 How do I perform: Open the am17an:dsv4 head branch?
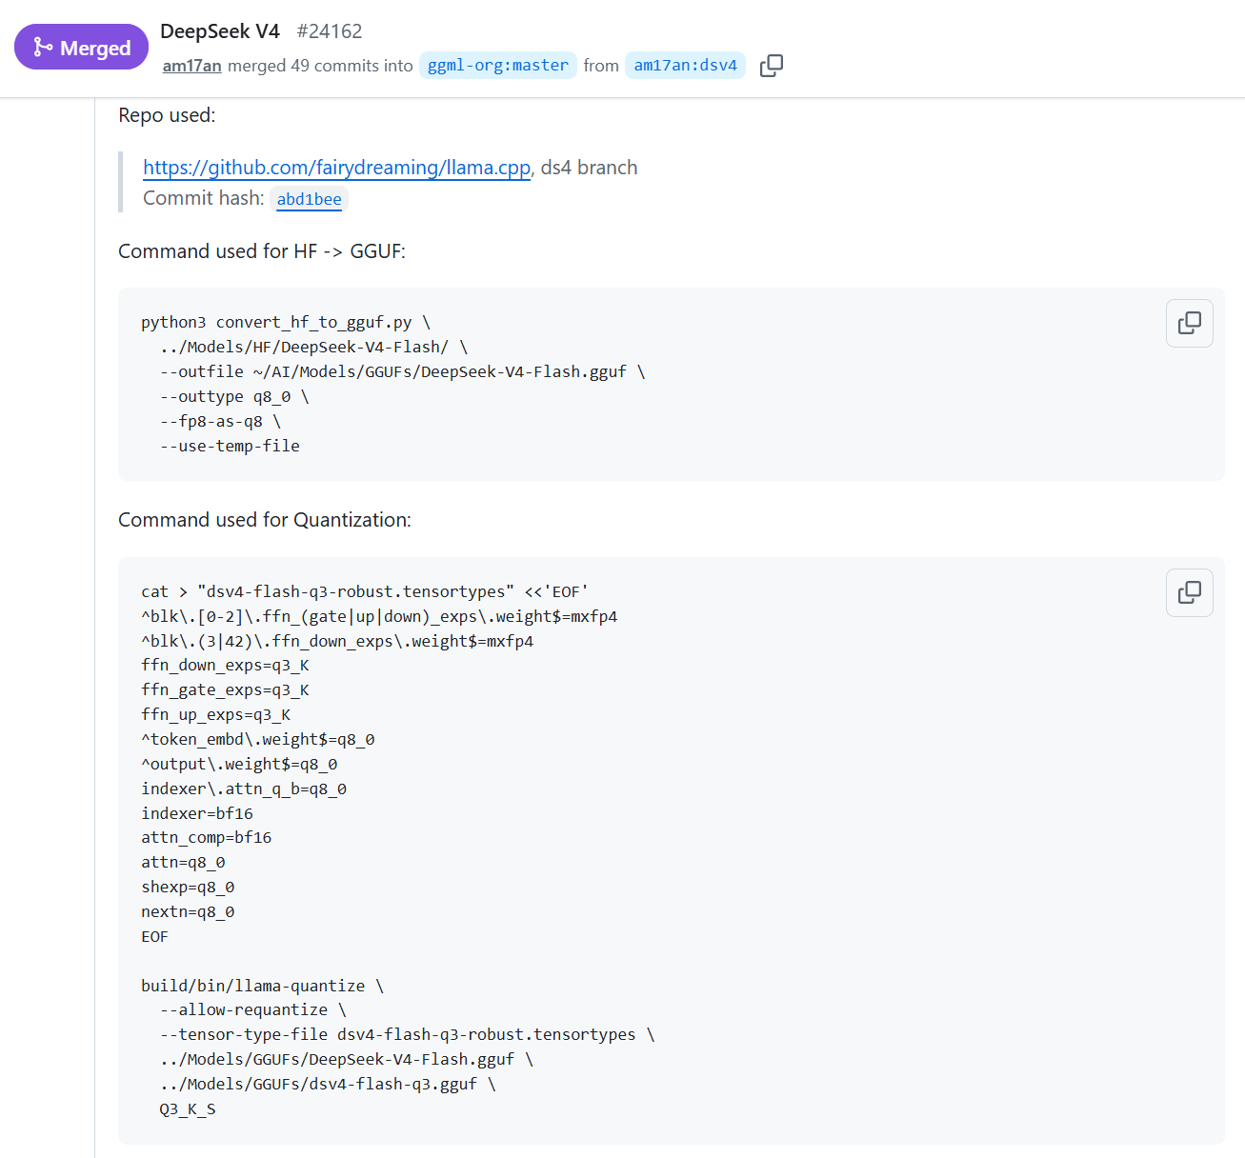(x=685, y=66)
